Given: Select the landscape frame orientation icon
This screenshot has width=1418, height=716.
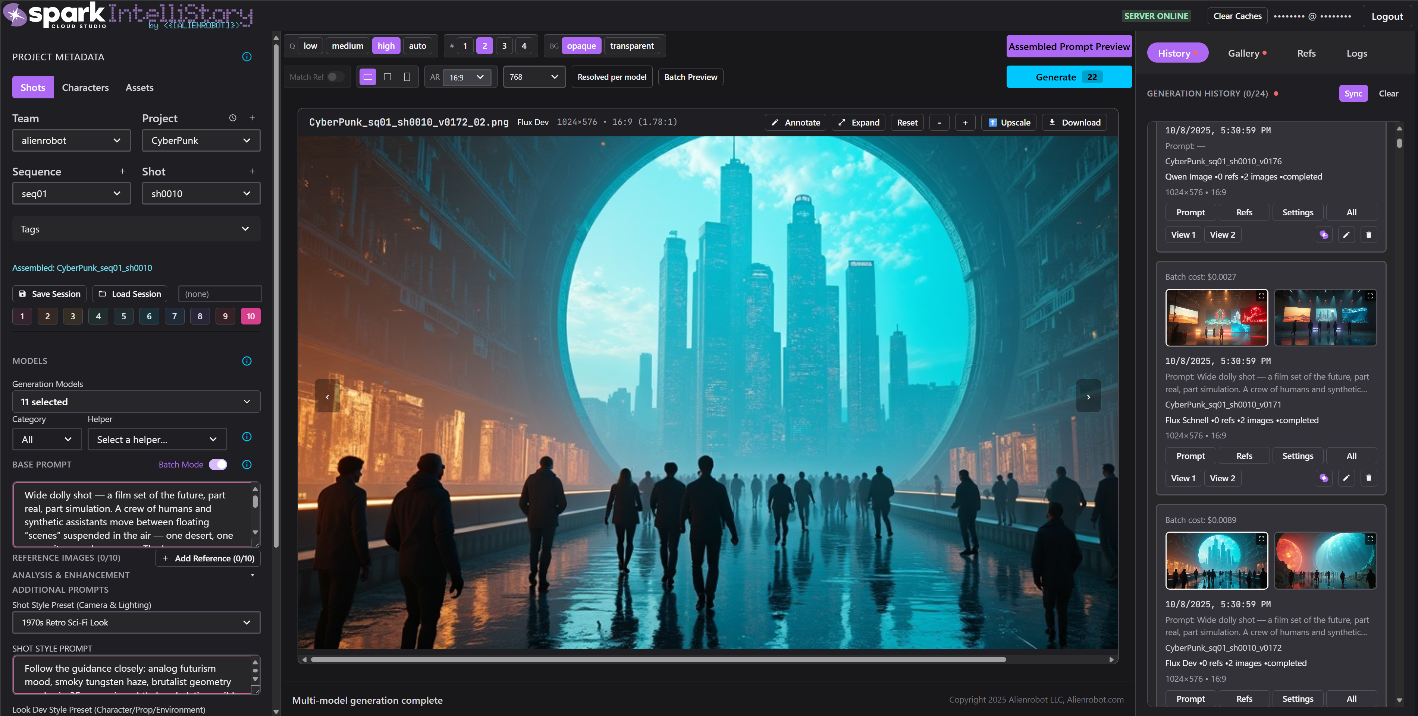Looking at the screenshot, I should pyautogui.click(x=368, y=77).
